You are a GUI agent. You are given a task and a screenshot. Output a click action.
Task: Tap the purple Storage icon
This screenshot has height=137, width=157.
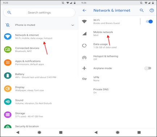pos(8,115)
